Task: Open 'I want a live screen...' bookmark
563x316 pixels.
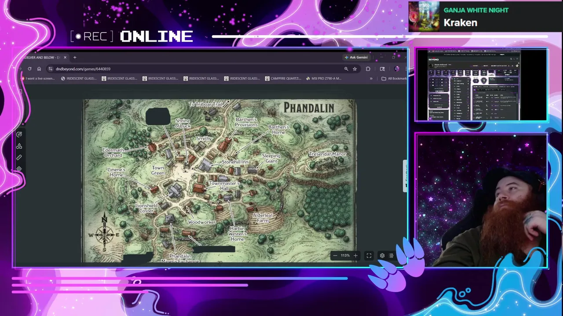Action: [x=38, y=79]
